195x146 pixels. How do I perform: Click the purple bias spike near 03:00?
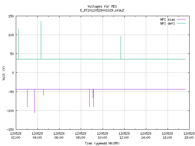tap(27, 98)
